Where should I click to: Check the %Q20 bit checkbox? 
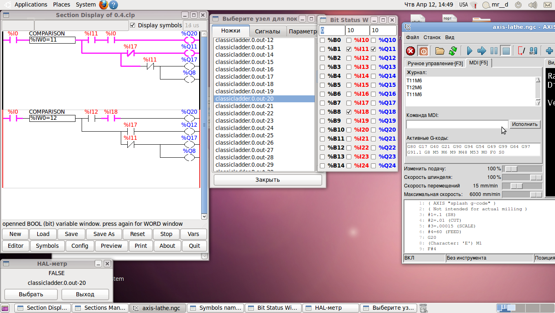click(x=373, y=130)
